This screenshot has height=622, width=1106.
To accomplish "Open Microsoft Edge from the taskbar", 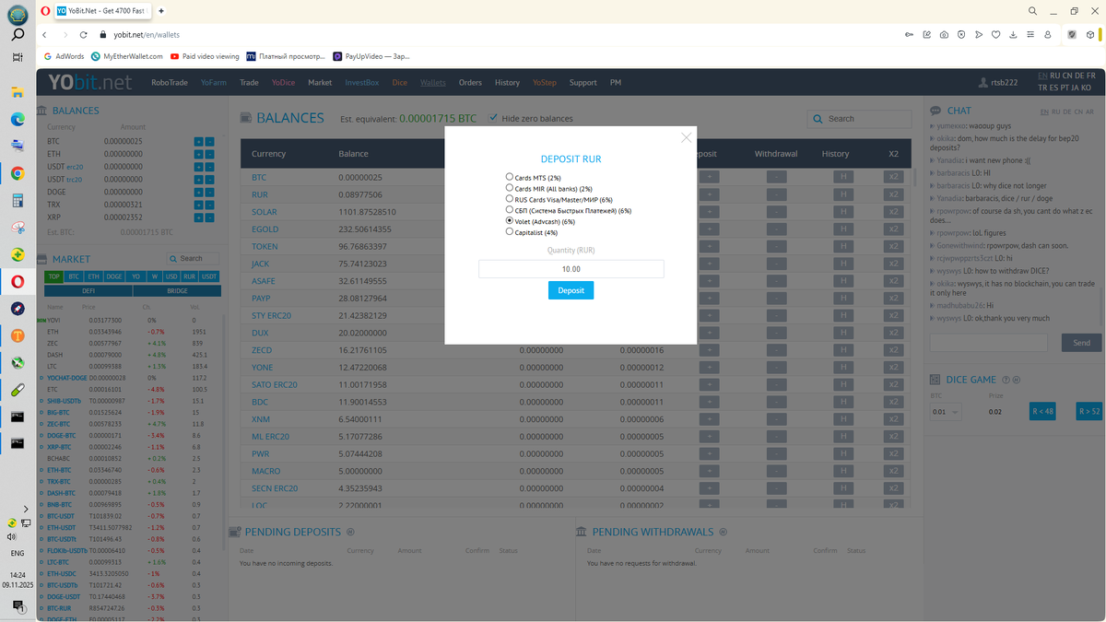I will pyautogui.click(x=18, y=119).
